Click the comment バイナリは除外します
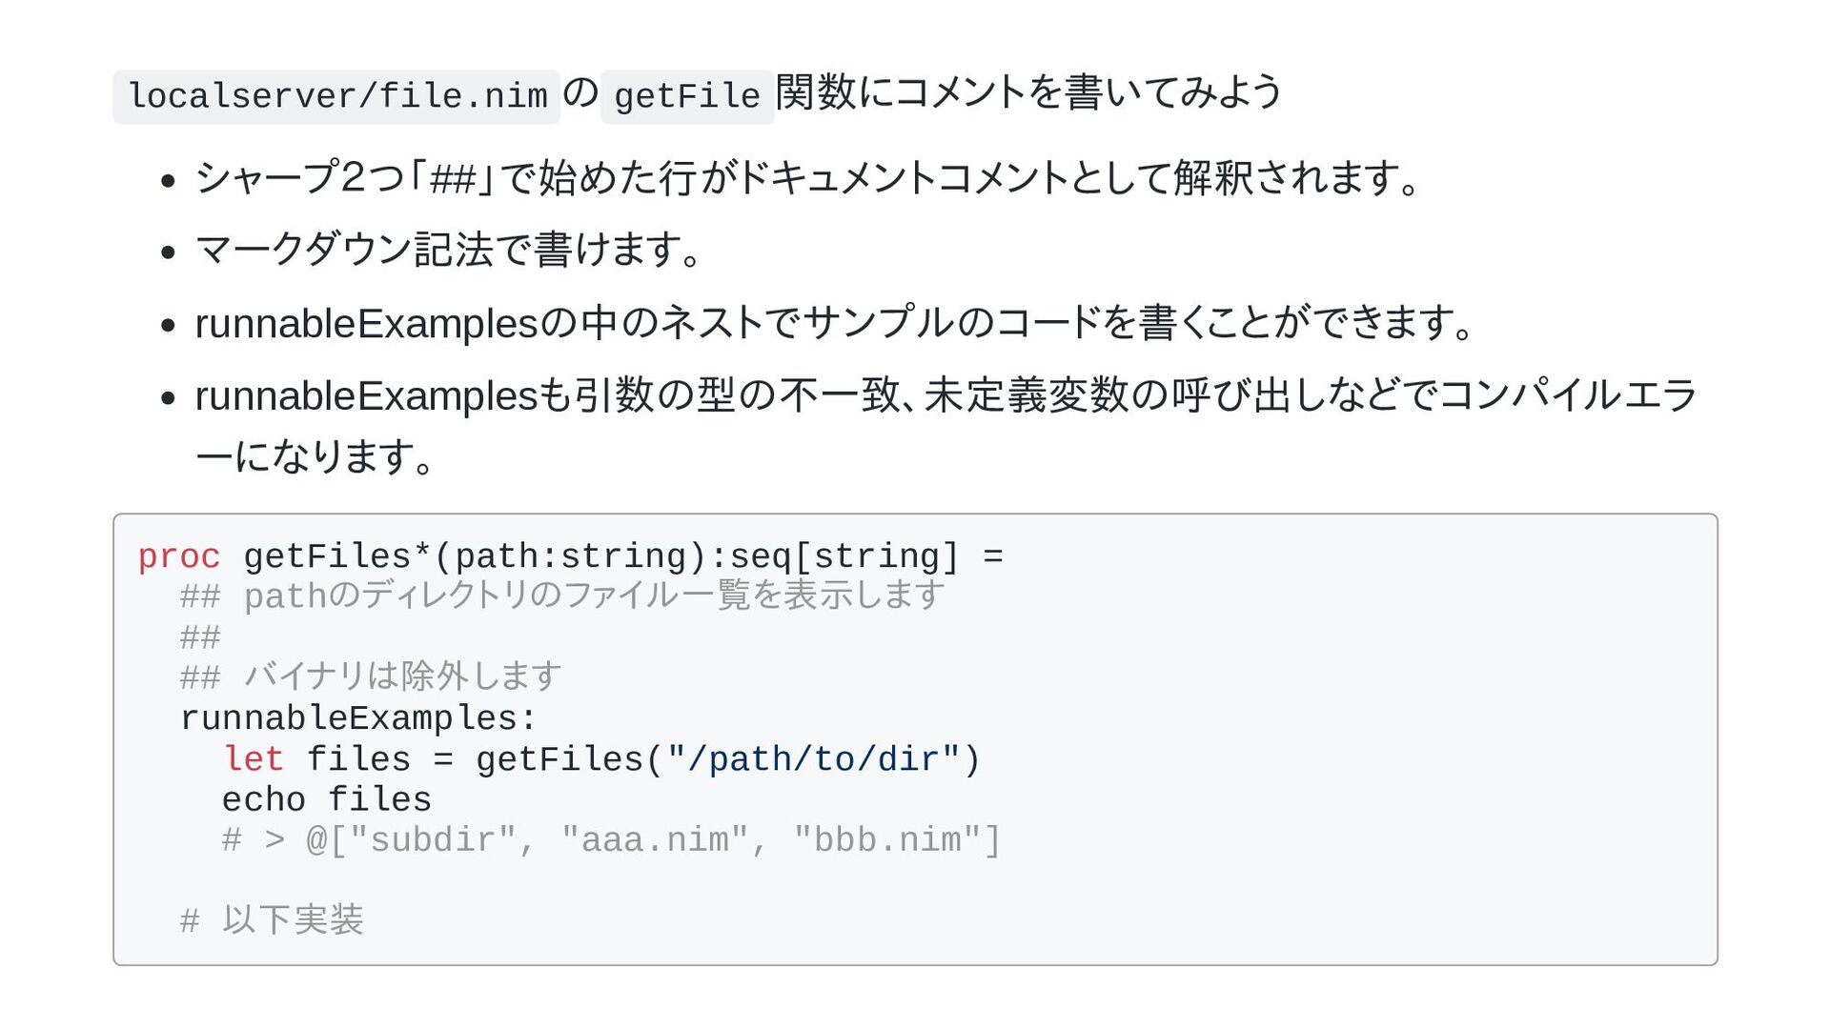The image size is (1830, 1029). coord(403,677)
